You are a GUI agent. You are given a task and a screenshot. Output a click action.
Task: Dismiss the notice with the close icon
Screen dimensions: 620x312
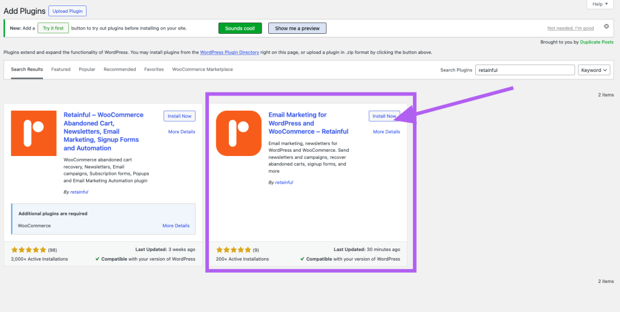[606, 27]
